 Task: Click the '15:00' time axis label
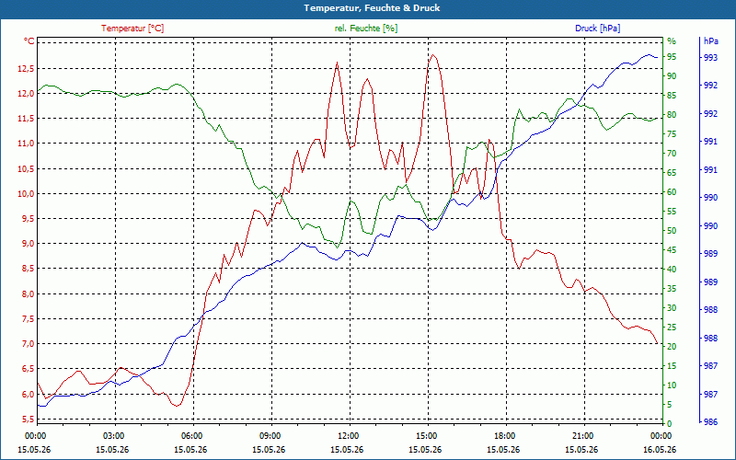tap(426, 435)
